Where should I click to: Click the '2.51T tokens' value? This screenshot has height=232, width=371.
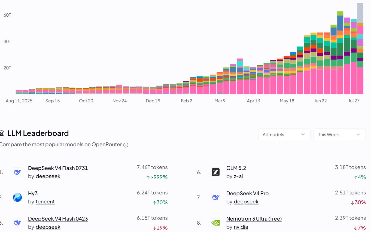click(350, 193)
